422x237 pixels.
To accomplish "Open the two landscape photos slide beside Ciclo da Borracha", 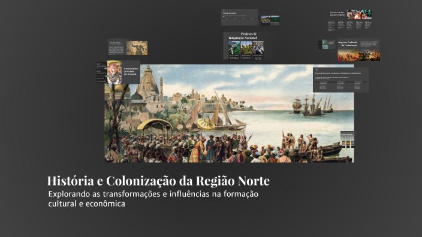I will click(x=270, y=20).
